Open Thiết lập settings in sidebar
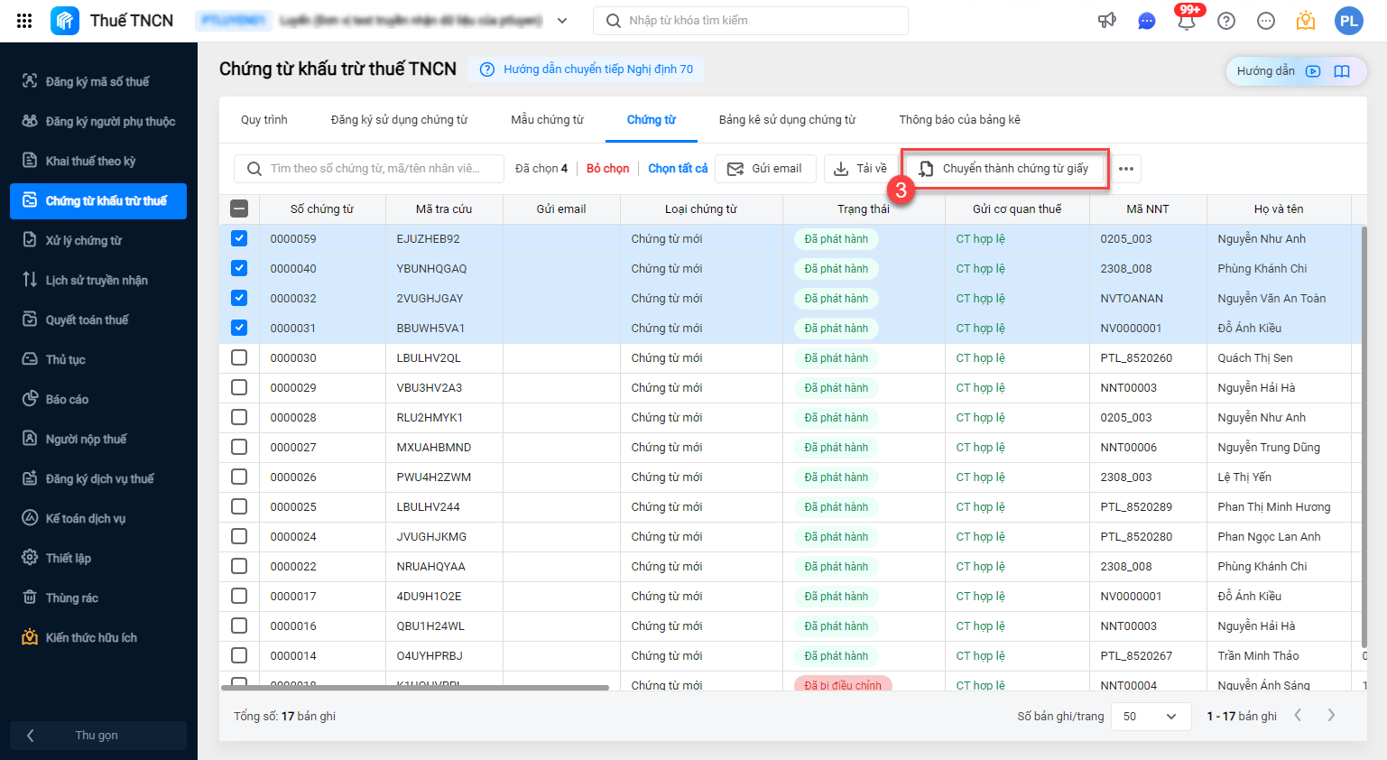Screen dimensions: 1387x760 pos(98,558)
